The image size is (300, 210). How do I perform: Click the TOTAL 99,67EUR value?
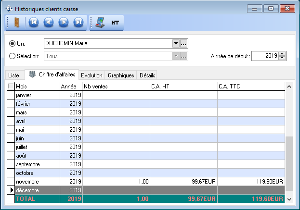pyautogui.click(x=202, y=199)
